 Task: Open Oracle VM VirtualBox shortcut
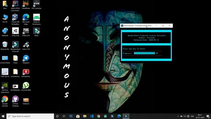click(15, 20)
